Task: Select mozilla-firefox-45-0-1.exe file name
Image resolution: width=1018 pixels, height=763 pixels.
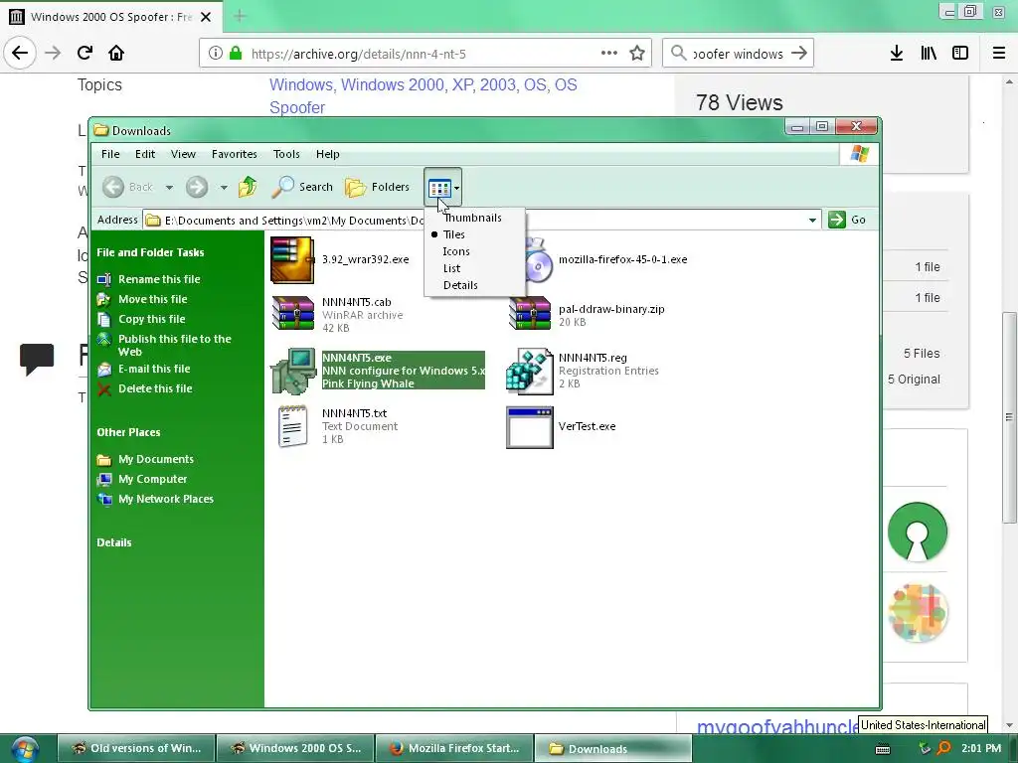Action: [x=622, y=259]
